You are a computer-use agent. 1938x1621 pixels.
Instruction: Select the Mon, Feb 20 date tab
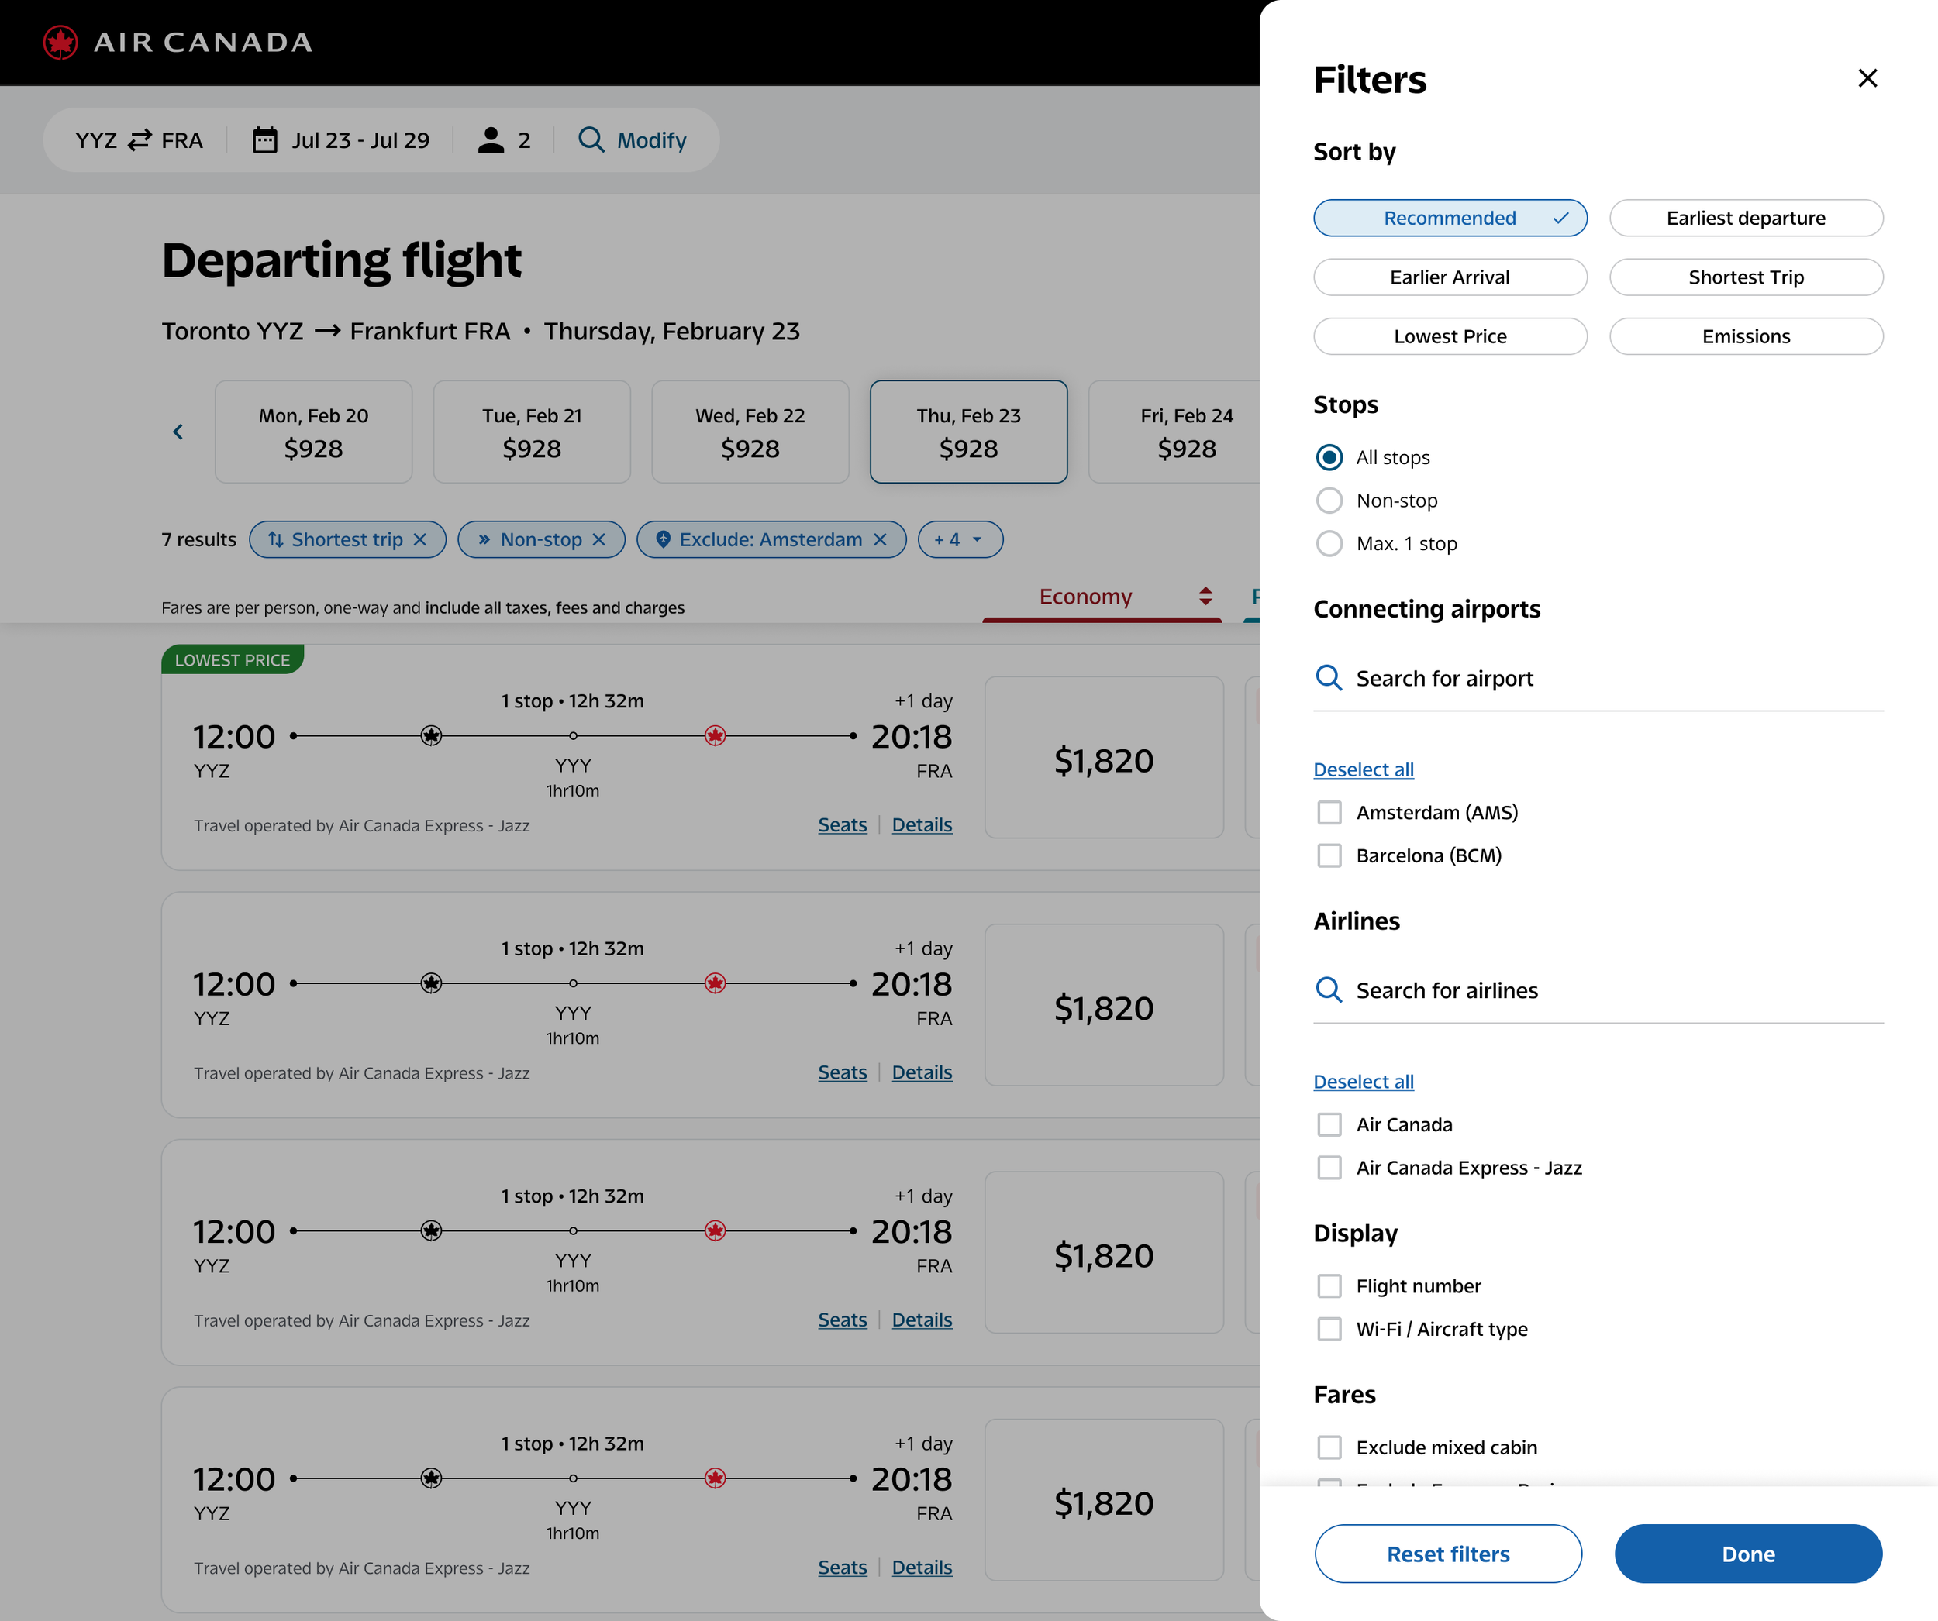pyautogui.click(x=314, y=432)
